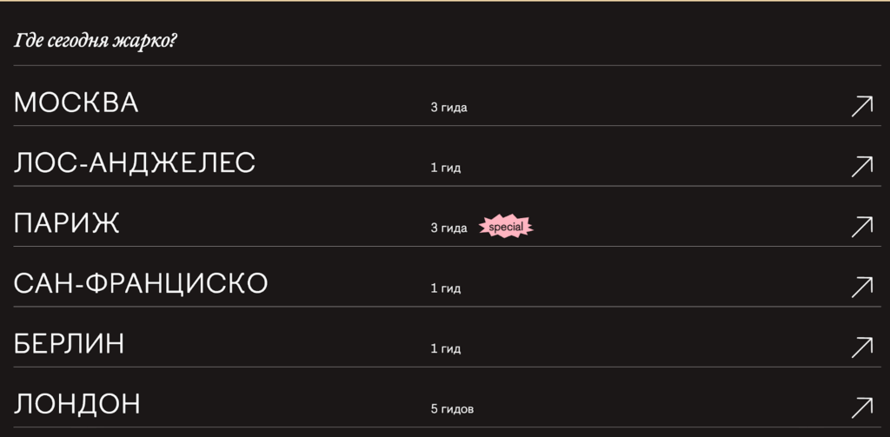Click "1 гид" in the Сан-Франциско row
Screen dimensions: 890x437
click(x=445, y=288)
